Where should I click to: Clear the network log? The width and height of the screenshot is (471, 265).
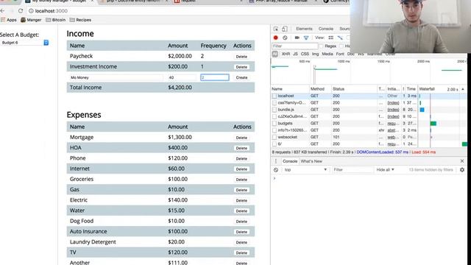285,38
